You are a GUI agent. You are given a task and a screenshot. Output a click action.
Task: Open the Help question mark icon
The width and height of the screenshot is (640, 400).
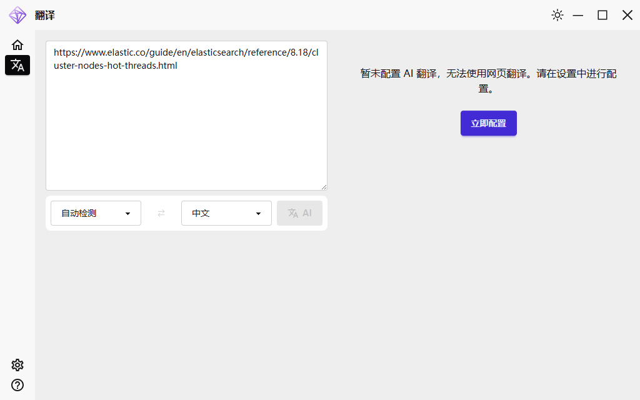coord(17,385)
